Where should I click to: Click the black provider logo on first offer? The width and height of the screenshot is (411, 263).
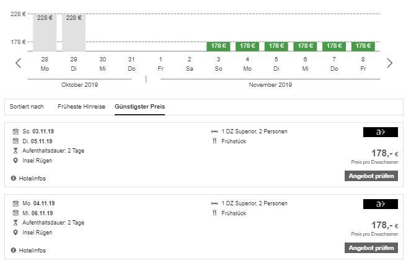tap(381, 132)
